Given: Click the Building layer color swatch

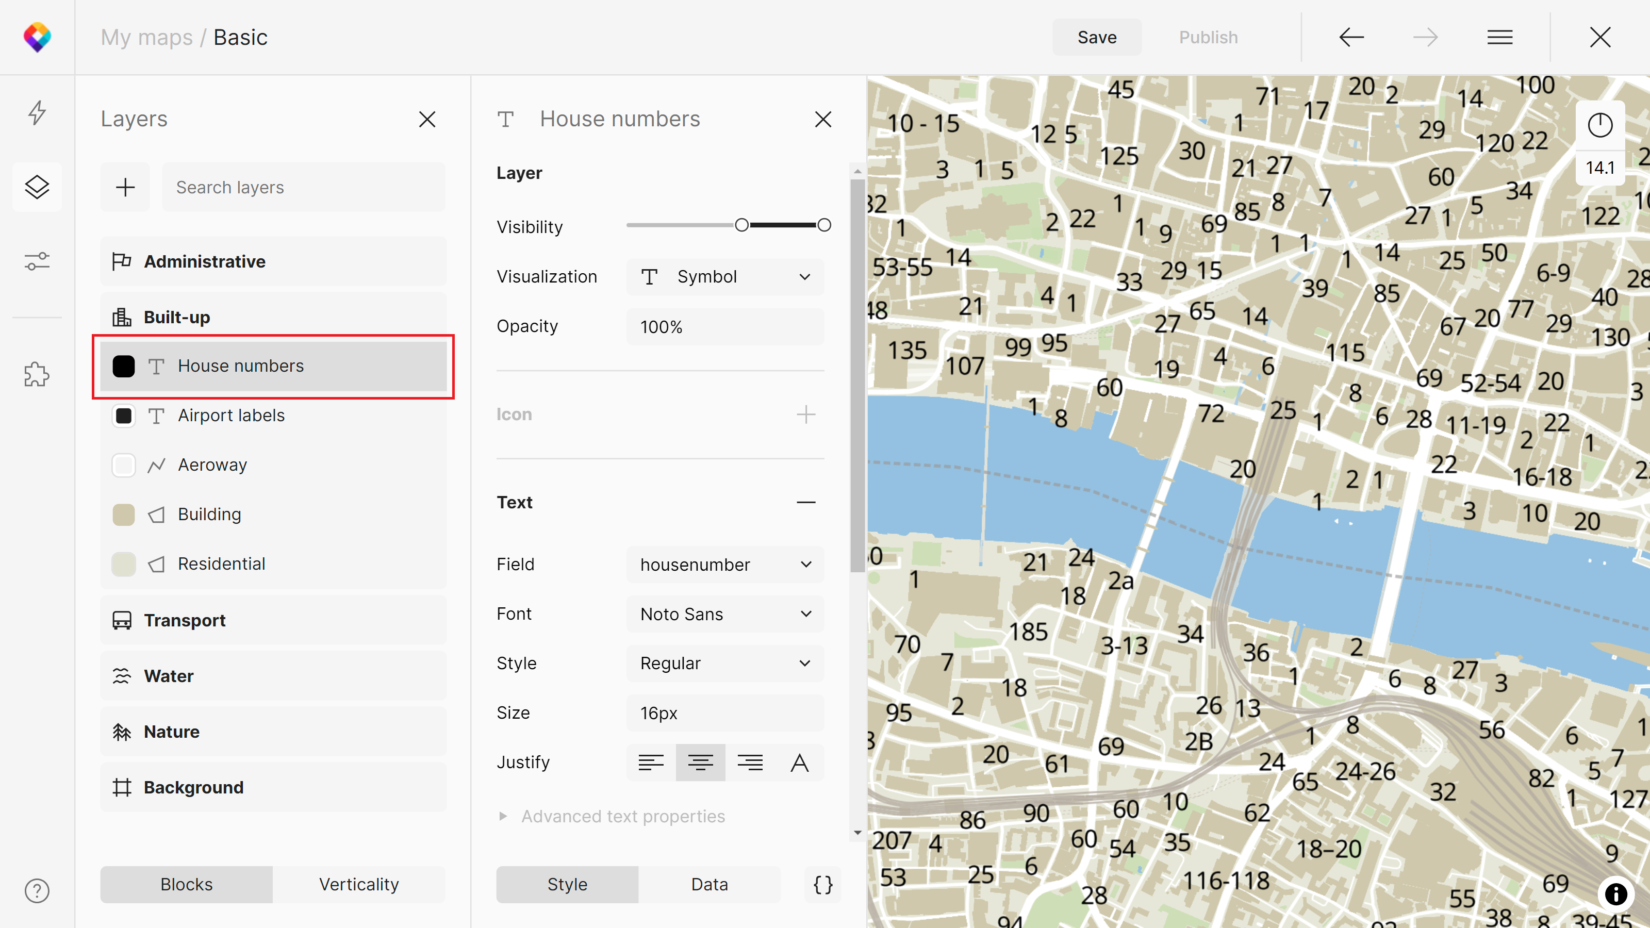Looking at the screenshot, I should click(124, 515).
